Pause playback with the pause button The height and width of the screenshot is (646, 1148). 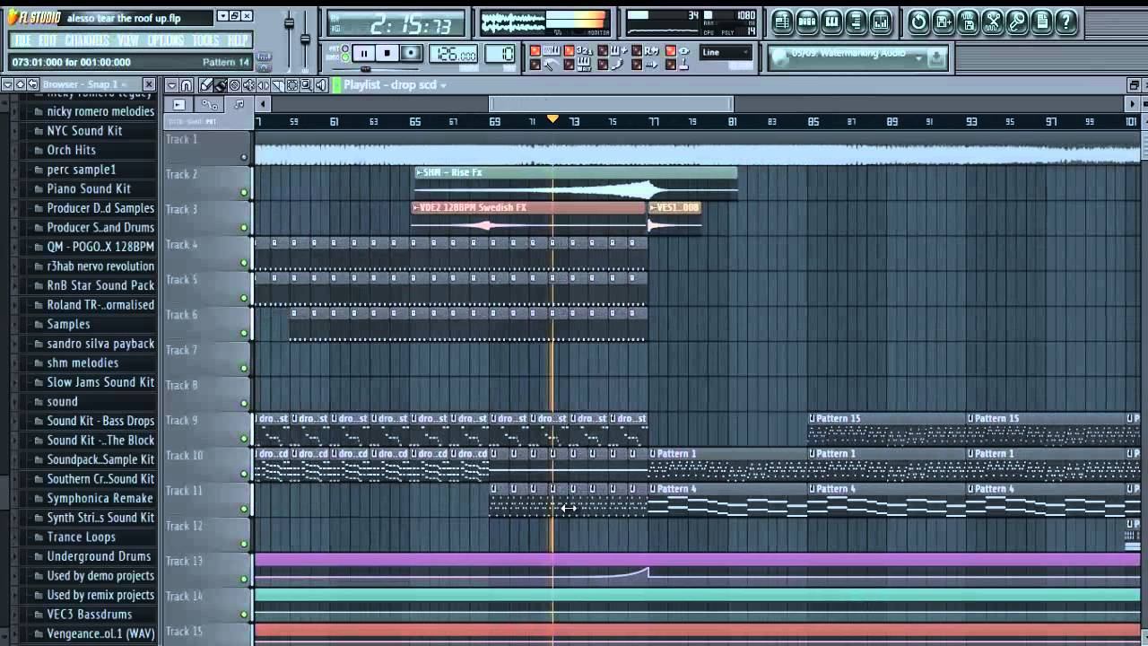point(364,53)
